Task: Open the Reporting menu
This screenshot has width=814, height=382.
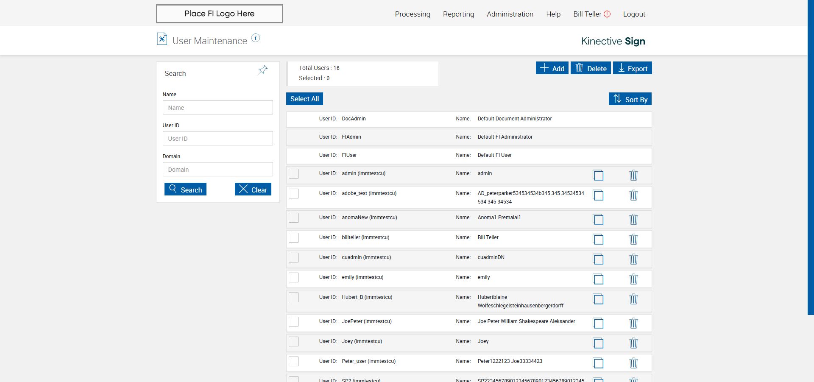Action: 458,14
